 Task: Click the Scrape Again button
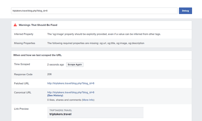pos(75,65)
